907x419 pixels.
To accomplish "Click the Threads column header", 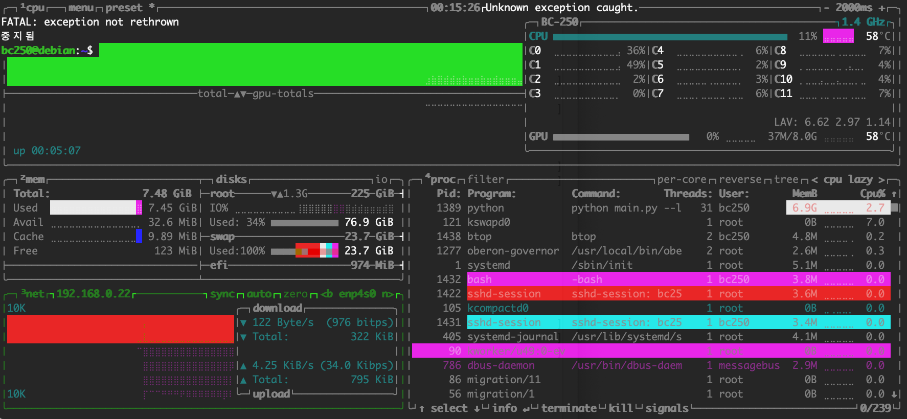I will 688,194.
